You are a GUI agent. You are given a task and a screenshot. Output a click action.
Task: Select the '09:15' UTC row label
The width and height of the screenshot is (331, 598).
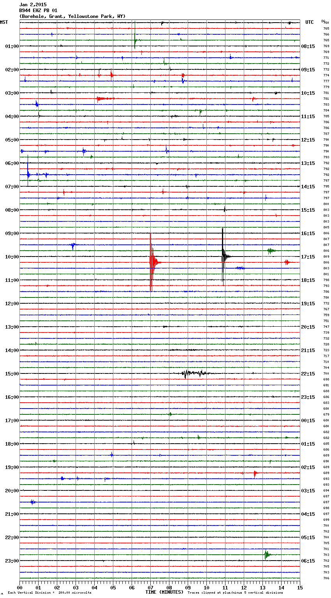pyautogui.click(x=308, y=70)
